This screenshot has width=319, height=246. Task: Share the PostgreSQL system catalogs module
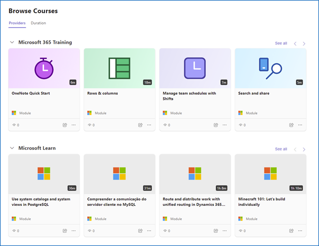(64, 231)
